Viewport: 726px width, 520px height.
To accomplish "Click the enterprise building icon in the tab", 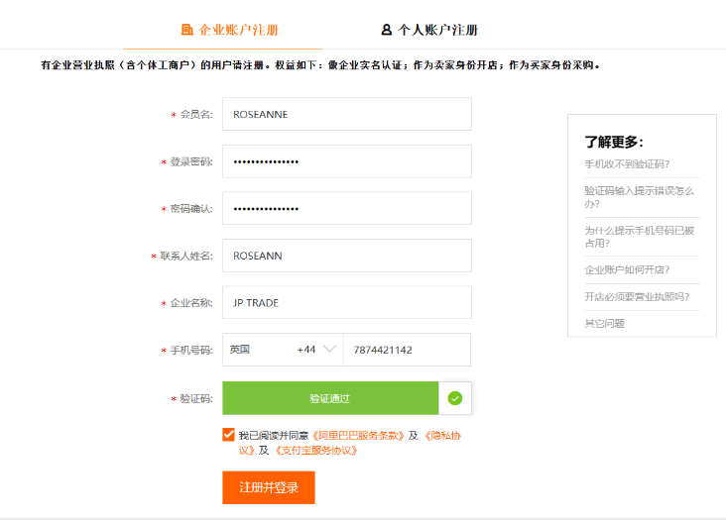I will click(187, 30).
